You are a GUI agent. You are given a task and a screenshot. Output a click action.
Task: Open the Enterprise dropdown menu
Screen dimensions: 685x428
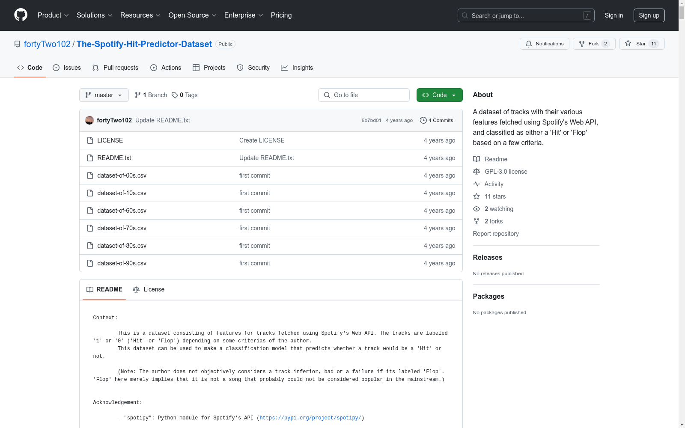[244, 15]
